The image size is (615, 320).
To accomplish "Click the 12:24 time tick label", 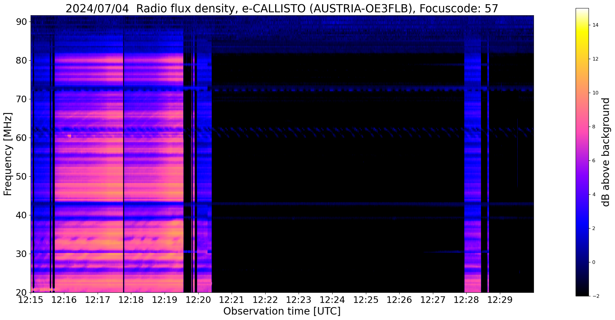I will coord(332,300).
